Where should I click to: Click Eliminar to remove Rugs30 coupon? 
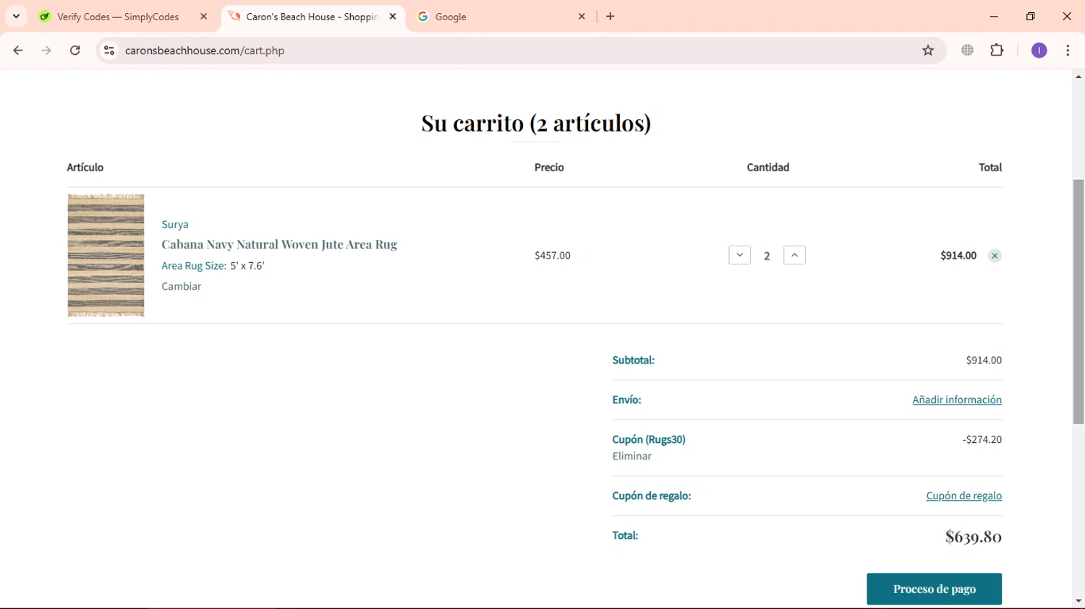[x=632, y=456]
